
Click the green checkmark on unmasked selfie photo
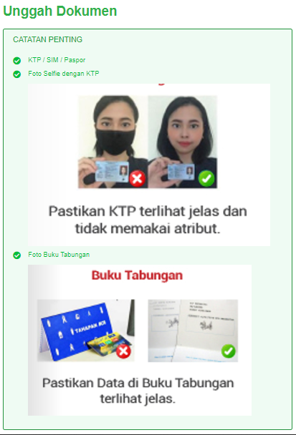pyautogui.click(x=206, y=178)
